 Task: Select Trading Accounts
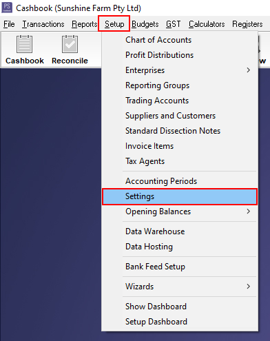coord(180,101)
